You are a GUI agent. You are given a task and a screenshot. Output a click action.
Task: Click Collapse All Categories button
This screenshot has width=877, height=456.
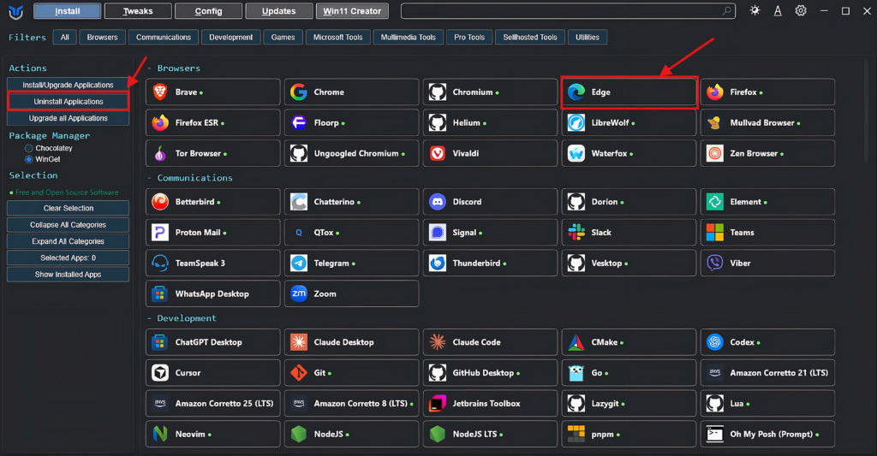(68, 225)
